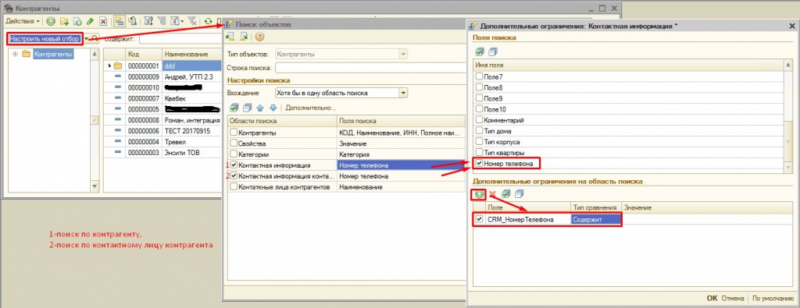Click the Значение cell of CRM_НомерТелефона row
This screenshot has height=308, width=800.
[706, 219]
